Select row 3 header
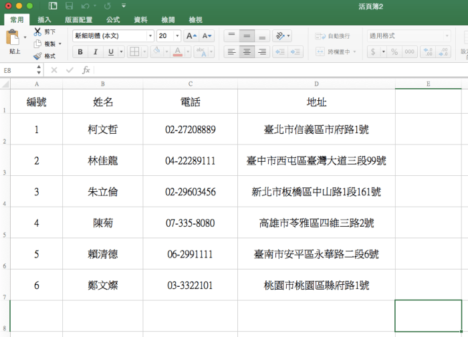Viewport: 468px width, 337px height. click(5, 160)
